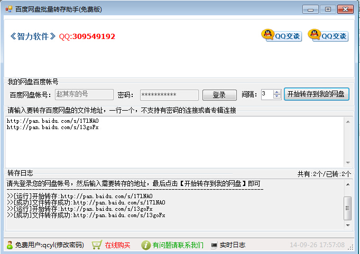
Task: Minimize the window
Action: [x=310, y=9]
